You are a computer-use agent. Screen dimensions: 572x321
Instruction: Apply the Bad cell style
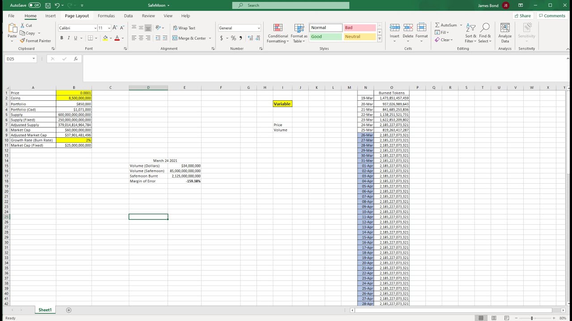(x=359, y=28)
